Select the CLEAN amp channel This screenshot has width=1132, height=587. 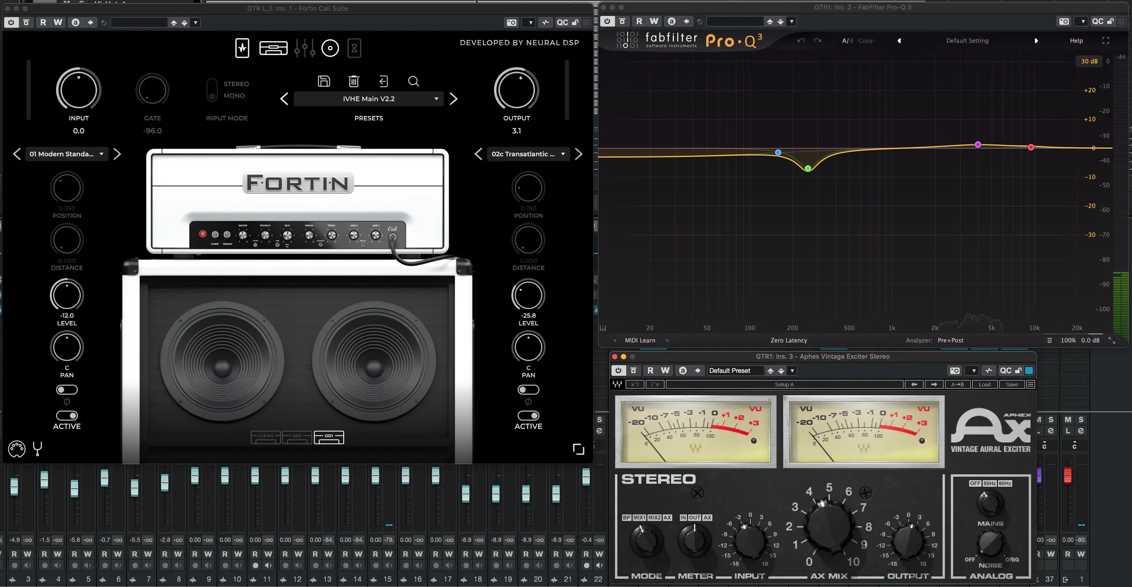[266, 437]
